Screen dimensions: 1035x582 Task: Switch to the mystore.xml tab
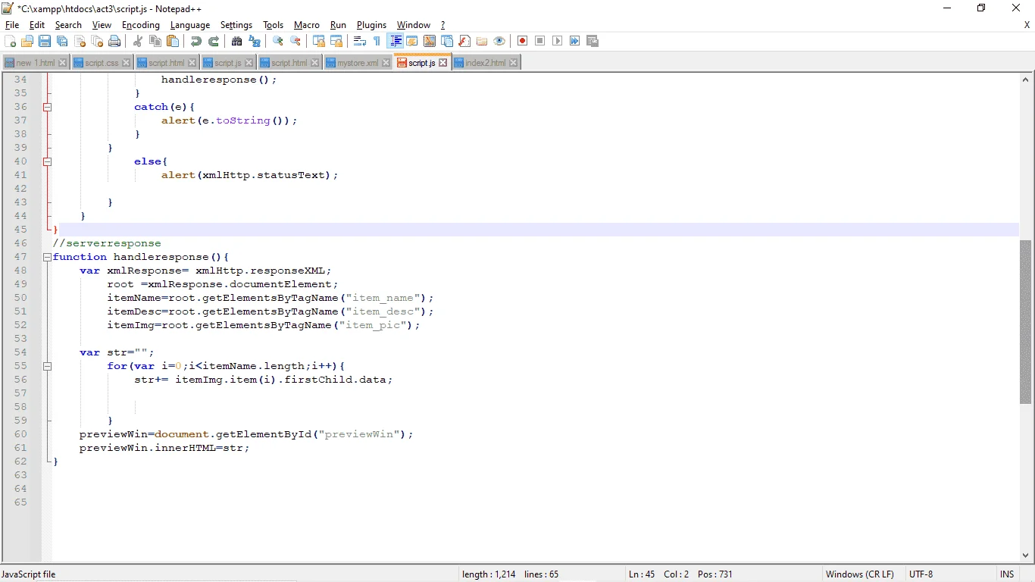tap(358, 63)
